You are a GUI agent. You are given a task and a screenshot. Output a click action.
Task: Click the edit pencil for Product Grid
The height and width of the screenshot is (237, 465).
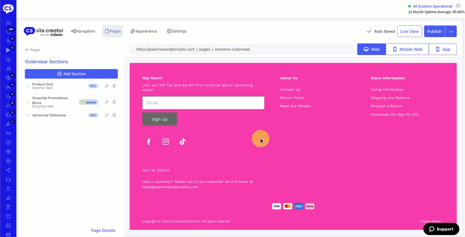[107, 86]
